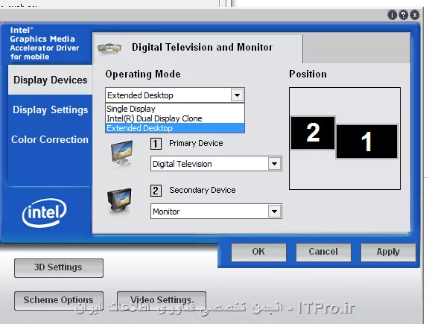Apply the display changes
Screen dimensions: 429x324
coord(388,252)
